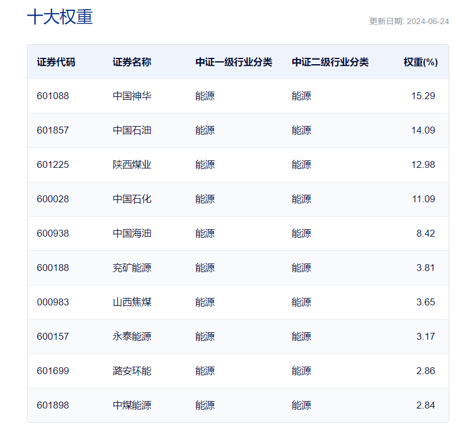
Task: Click the weight value 3.17
Action: [x=425, y=337]
